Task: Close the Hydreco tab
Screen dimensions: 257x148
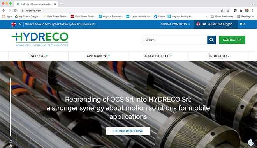Action: [55, 4]
